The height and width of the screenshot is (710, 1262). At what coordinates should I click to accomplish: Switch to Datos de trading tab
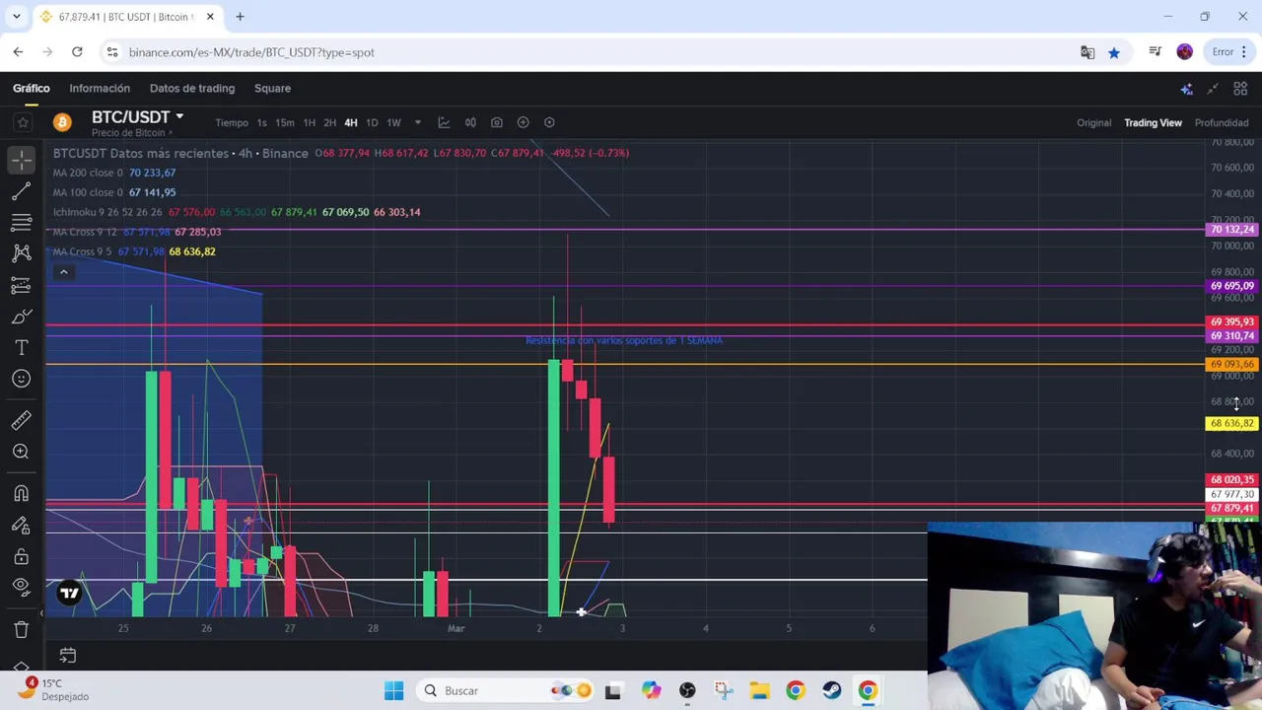tap(192, 88)
